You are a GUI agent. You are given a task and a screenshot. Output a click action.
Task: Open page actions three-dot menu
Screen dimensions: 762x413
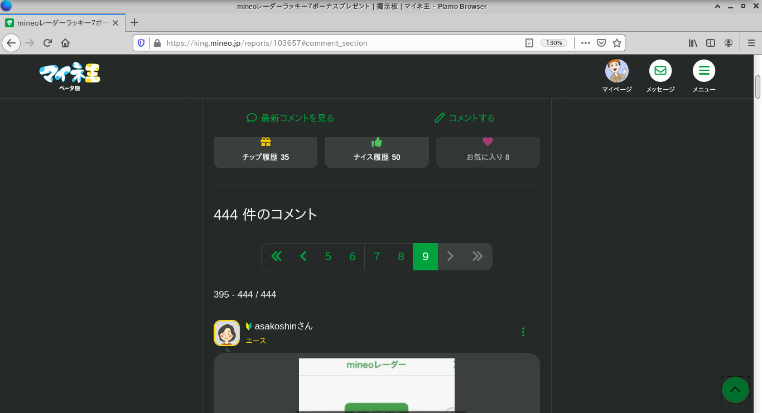click(585, 43)
